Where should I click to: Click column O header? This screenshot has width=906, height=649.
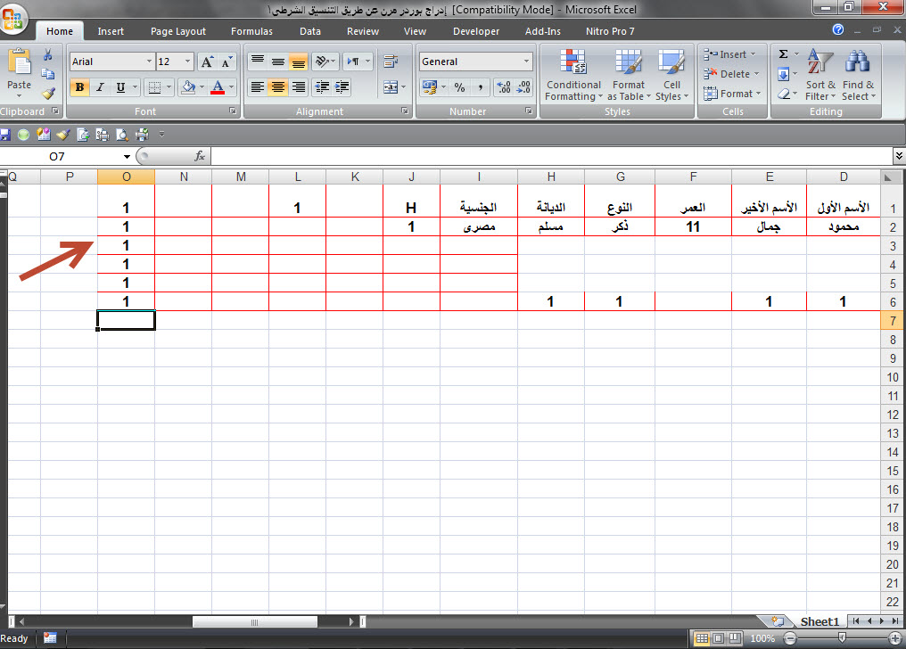click(126, 177)
